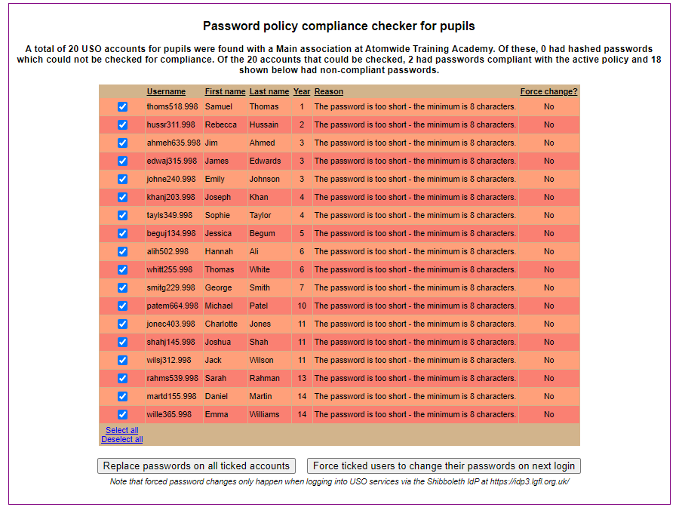Sort the table by Username column
The height and width of the screenshot is (507, 679).
click(166, 91)
